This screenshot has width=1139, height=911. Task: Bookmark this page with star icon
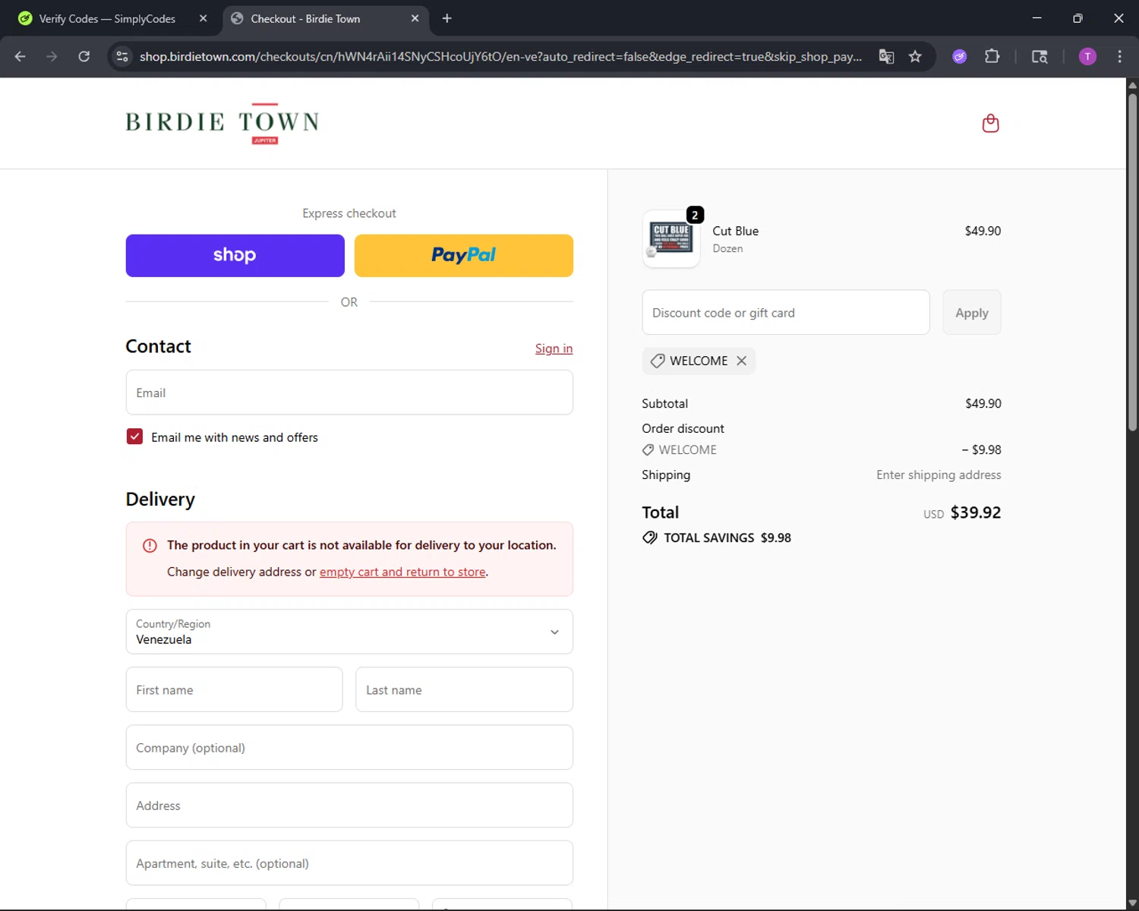(x=915, y=56)
